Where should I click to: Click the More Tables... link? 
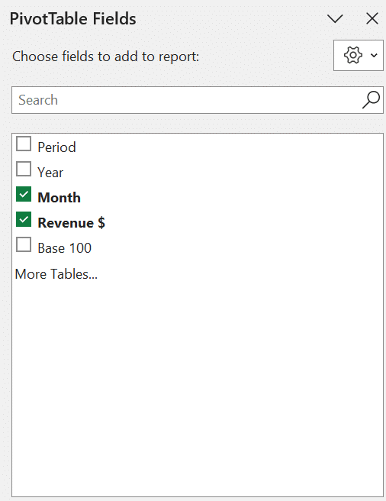click(x=56, y=274)
